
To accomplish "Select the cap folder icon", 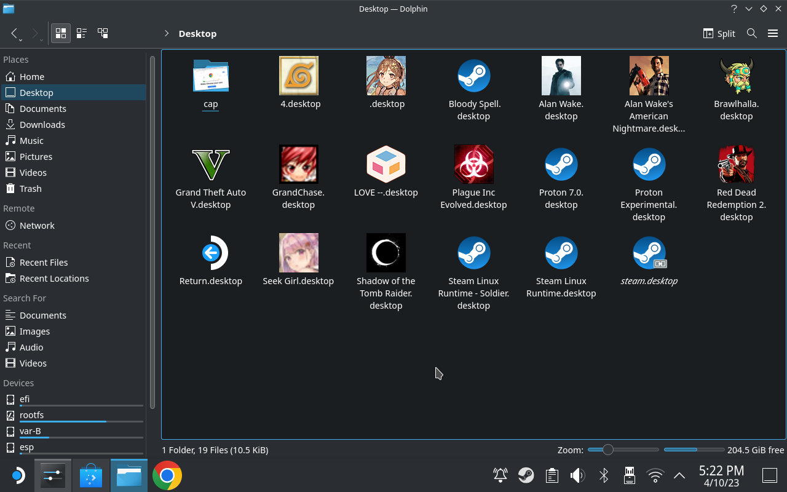I will [211, 76].
